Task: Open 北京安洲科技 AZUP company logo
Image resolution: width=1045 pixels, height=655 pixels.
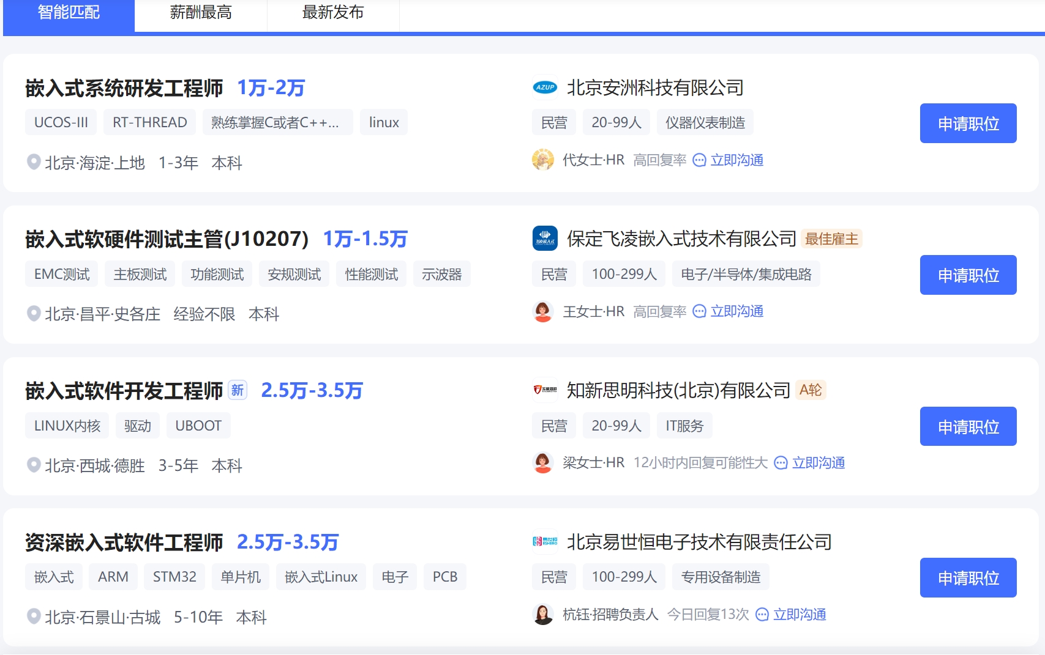Action: [x=545, y=87]
